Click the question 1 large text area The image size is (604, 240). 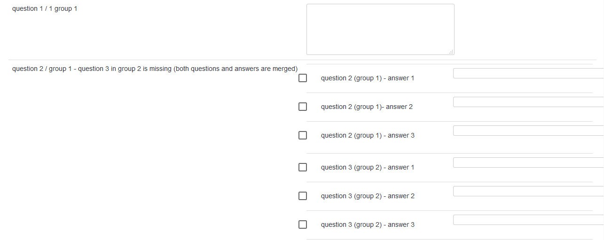380,29
